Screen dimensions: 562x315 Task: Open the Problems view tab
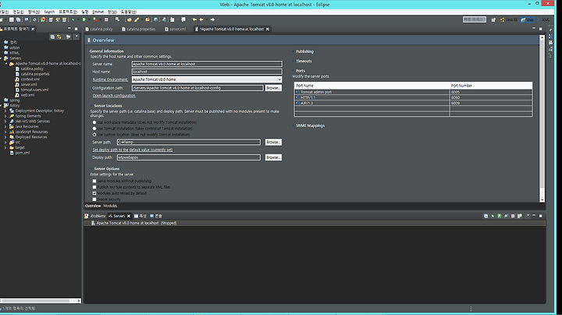[x=95, y=216]
